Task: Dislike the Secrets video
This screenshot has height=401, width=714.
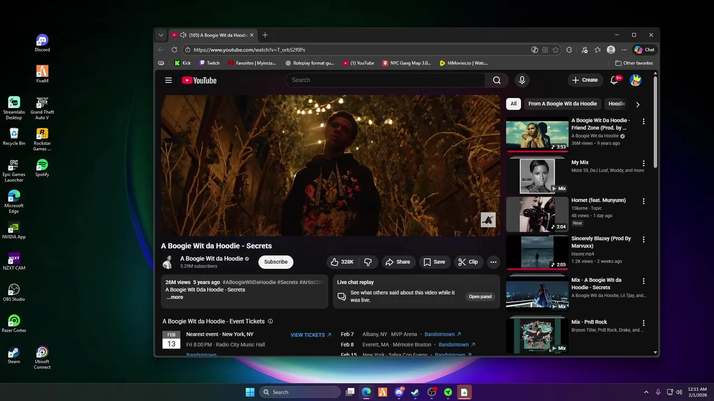Action: coord(368,262)
